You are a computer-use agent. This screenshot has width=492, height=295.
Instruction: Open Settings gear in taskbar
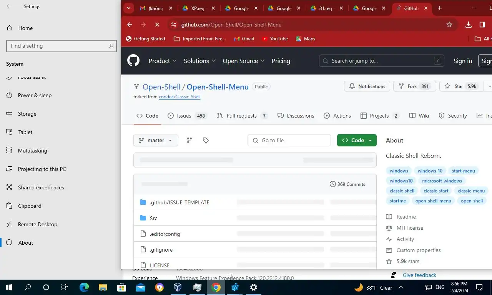(254, 287)
